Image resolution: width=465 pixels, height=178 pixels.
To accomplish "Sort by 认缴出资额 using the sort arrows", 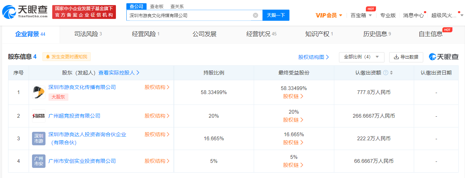I will pos(391,73).
